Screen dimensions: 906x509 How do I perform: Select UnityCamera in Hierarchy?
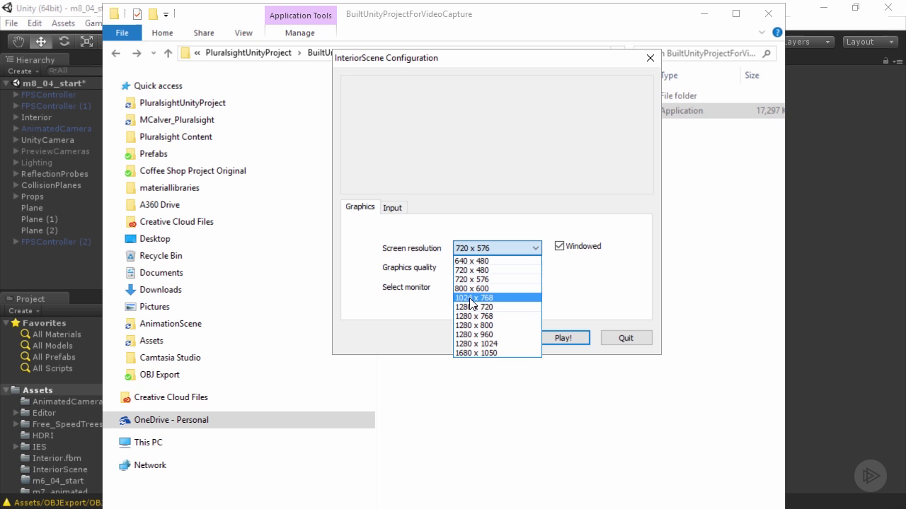pyautogui.click(x=47, y=140)
